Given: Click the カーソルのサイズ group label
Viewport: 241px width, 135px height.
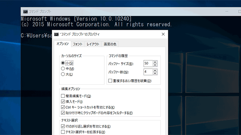Looking at the screenshot, I should (71, 56).
